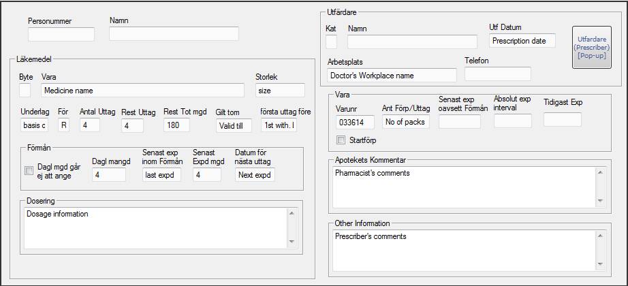Click scroll down arrow in Apotekets Kommentar
The image size is (628, 286).
click(x=600, y=200)
